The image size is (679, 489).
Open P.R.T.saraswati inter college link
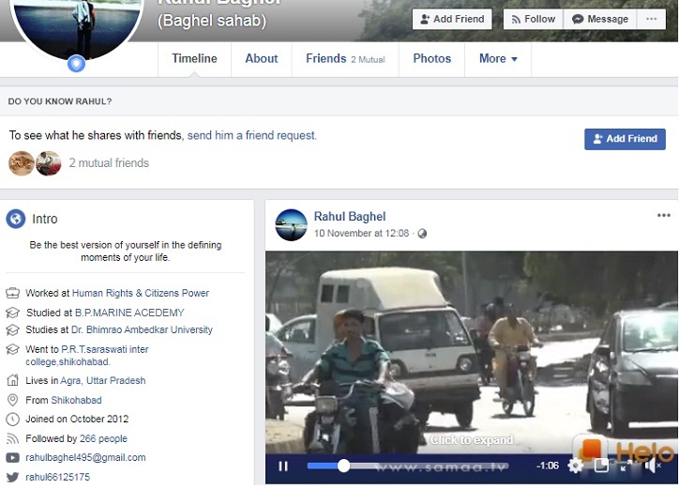[x=86, y=356]
